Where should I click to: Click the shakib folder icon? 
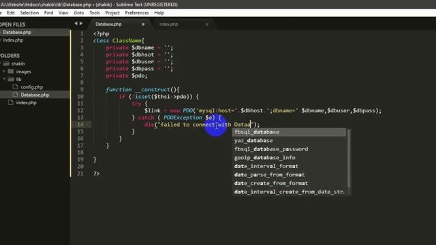(x=6, y=63)
